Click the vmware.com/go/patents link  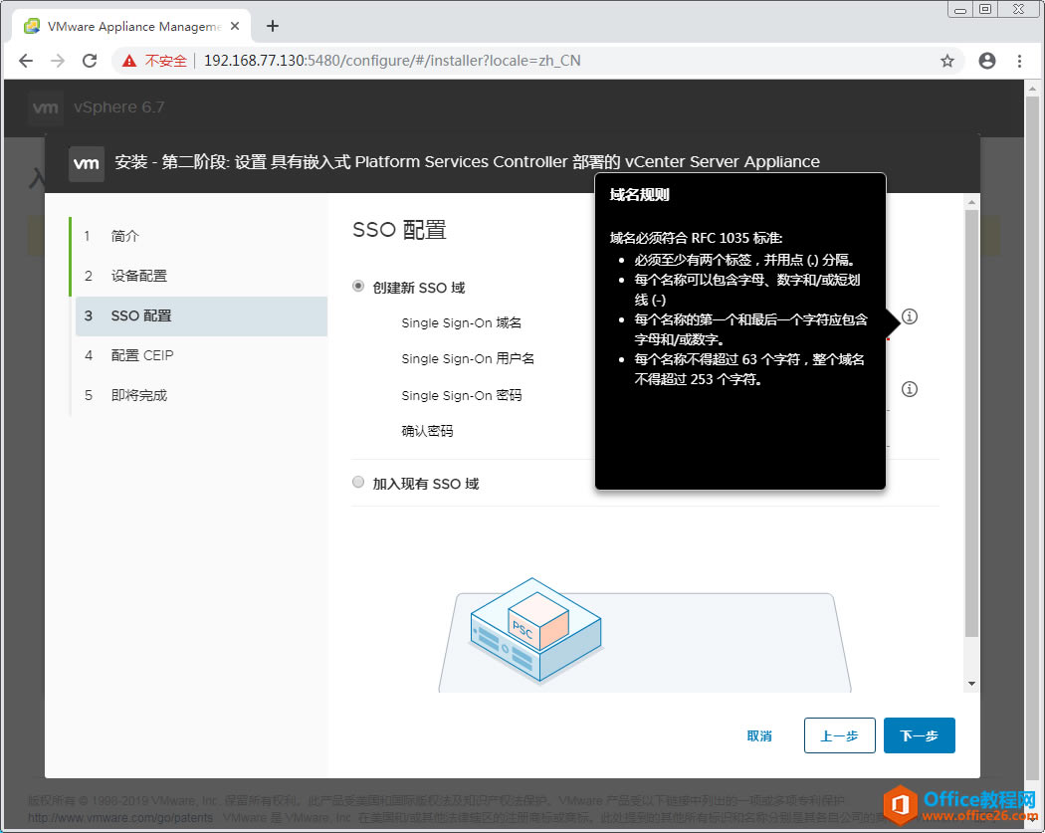point(120,817)
